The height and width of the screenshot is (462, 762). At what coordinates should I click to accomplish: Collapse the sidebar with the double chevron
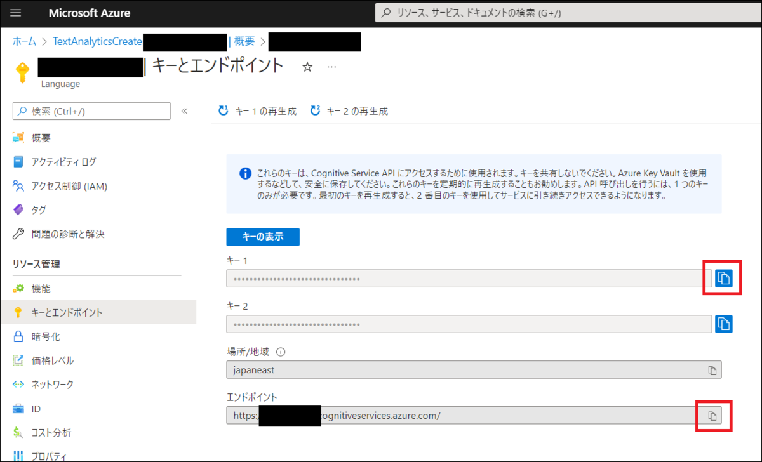[185, 111]
